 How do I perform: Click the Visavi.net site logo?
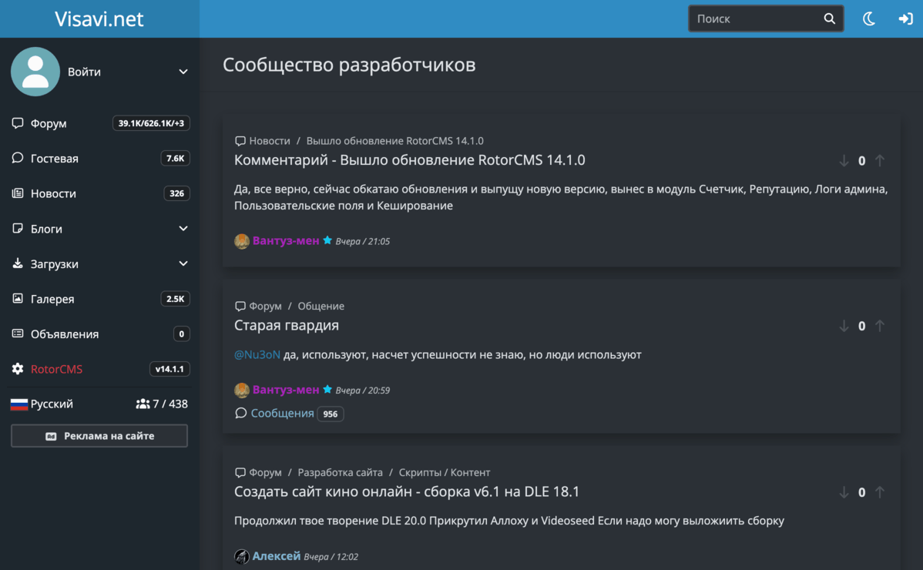click(99, 18)
